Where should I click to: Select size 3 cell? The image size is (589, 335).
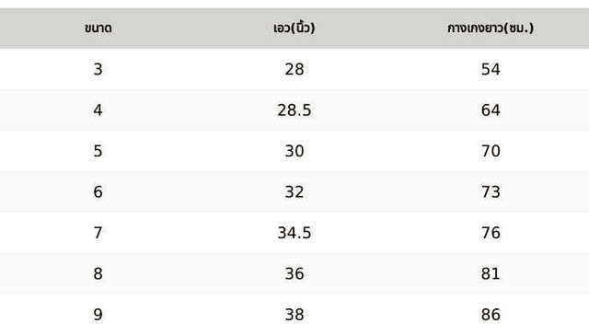coord(98,69)
